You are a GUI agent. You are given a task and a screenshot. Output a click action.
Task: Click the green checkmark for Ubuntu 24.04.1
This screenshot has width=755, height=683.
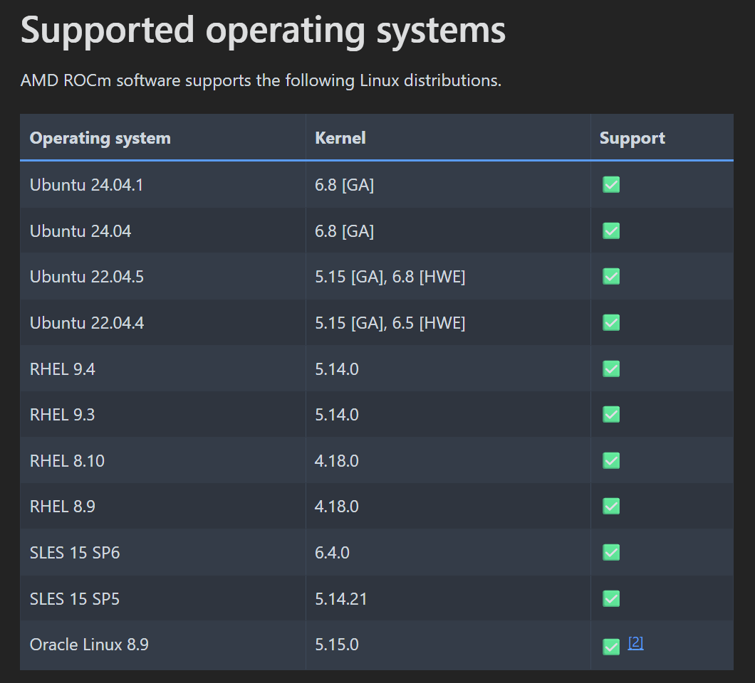(x=611, y=185)
